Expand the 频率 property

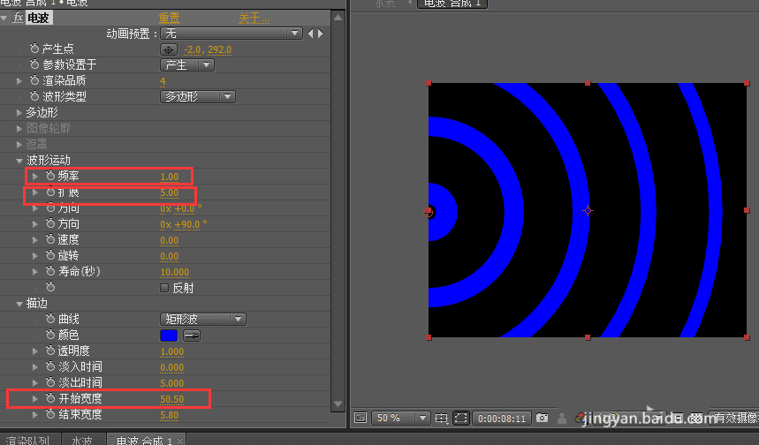coord(34,176)
